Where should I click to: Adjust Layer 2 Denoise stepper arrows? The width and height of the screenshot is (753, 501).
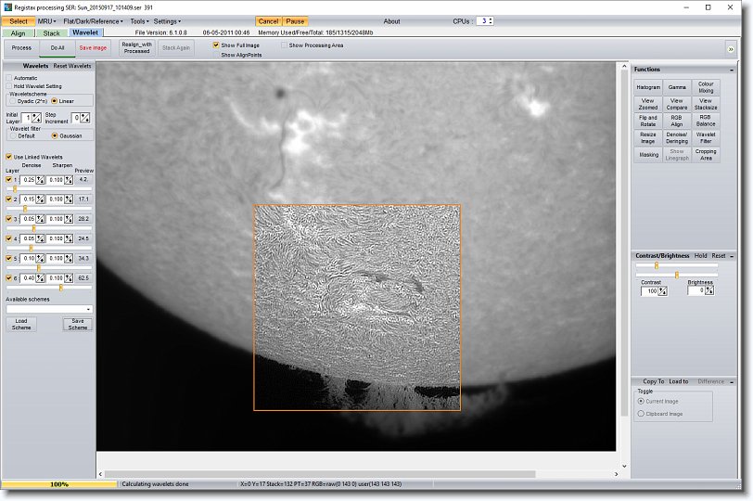coord(40,199)
